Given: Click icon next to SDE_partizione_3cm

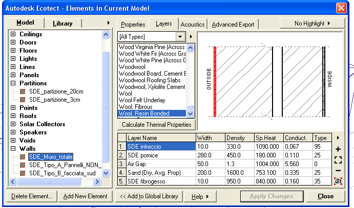Looking at the screenshot, I should click(23, 100).
